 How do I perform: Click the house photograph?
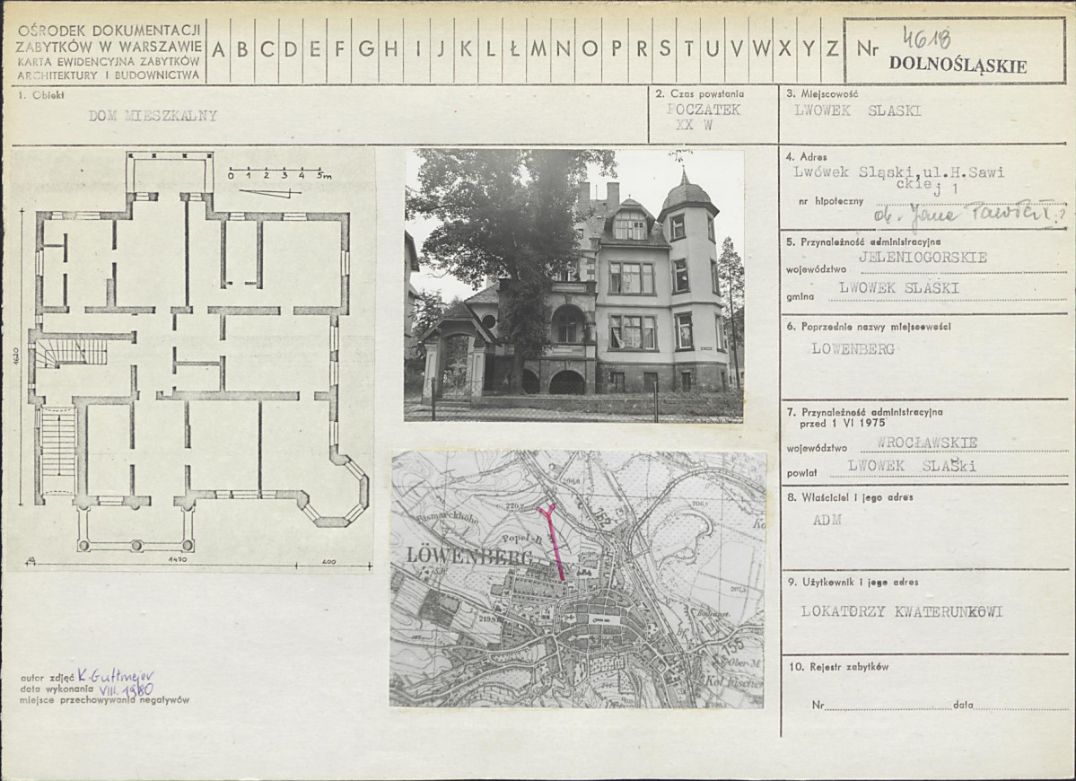point(574,285)
